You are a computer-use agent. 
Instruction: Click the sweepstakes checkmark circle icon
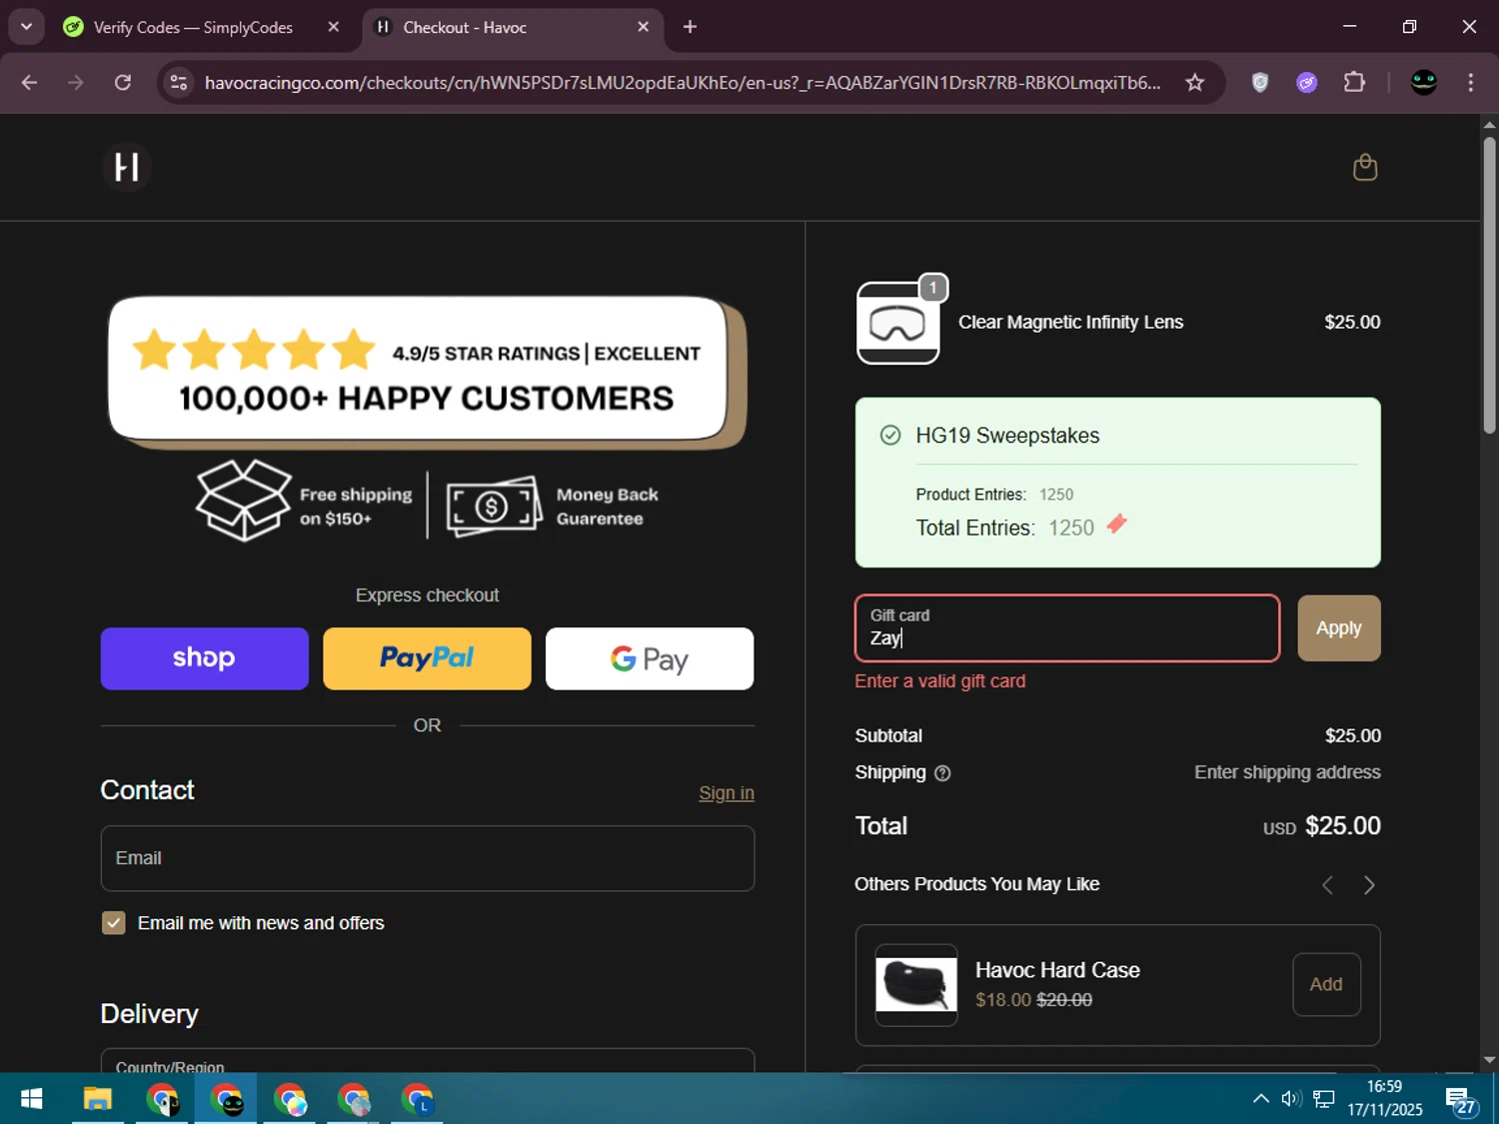(x=890, y=435)
